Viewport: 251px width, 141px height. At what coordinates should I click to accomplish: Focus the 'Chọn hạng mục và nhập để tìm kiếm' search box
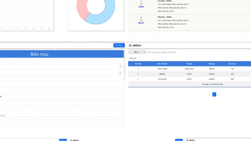199,52
